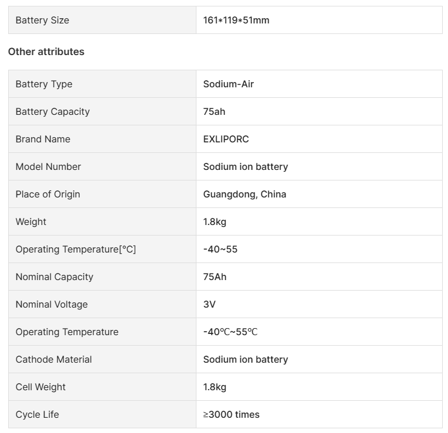
Task: Click the Model Number label
Action: point(48,166)
